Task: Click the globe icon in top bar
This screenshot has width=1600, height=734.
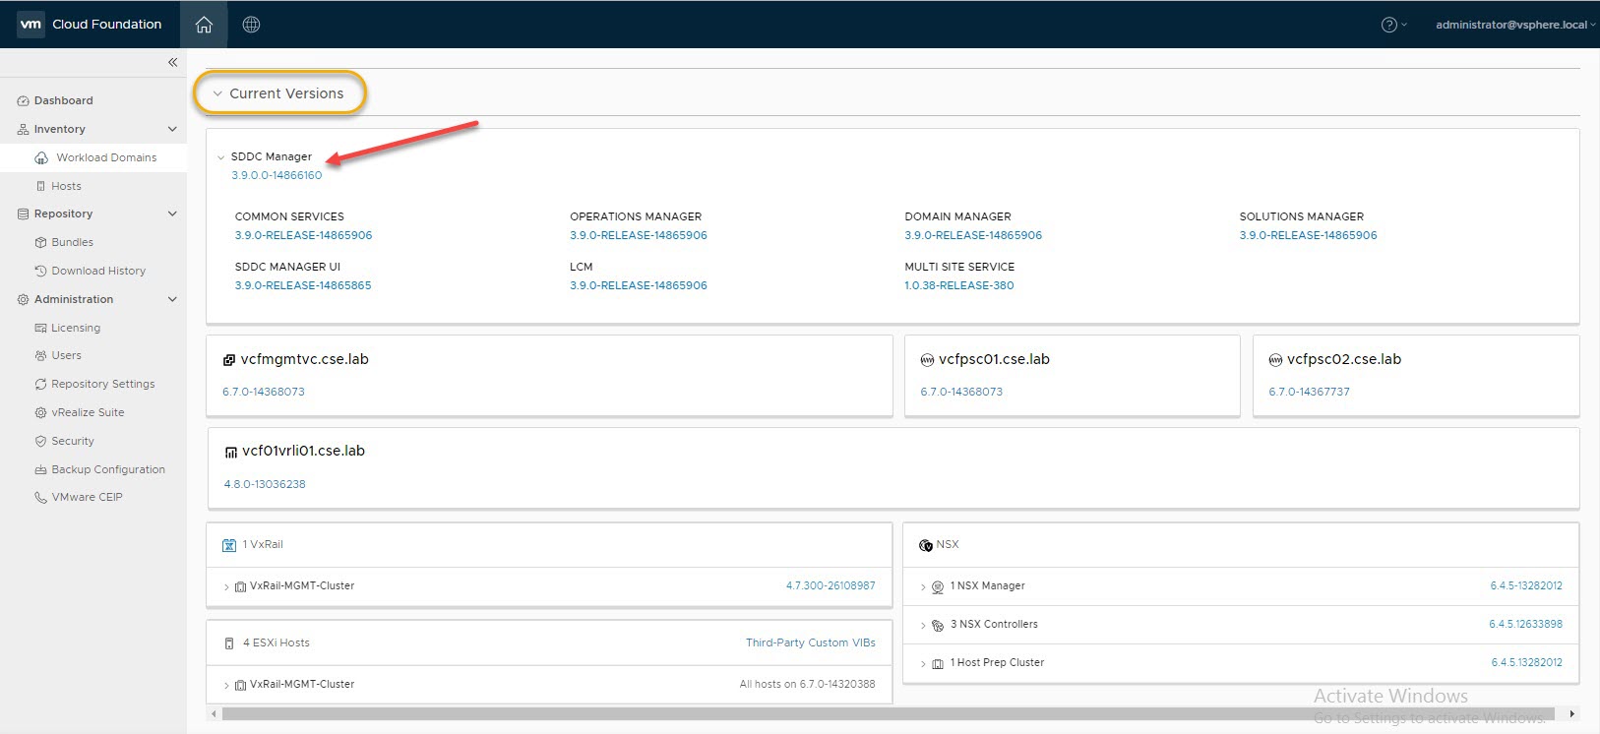Action: (x=251, y=25)
